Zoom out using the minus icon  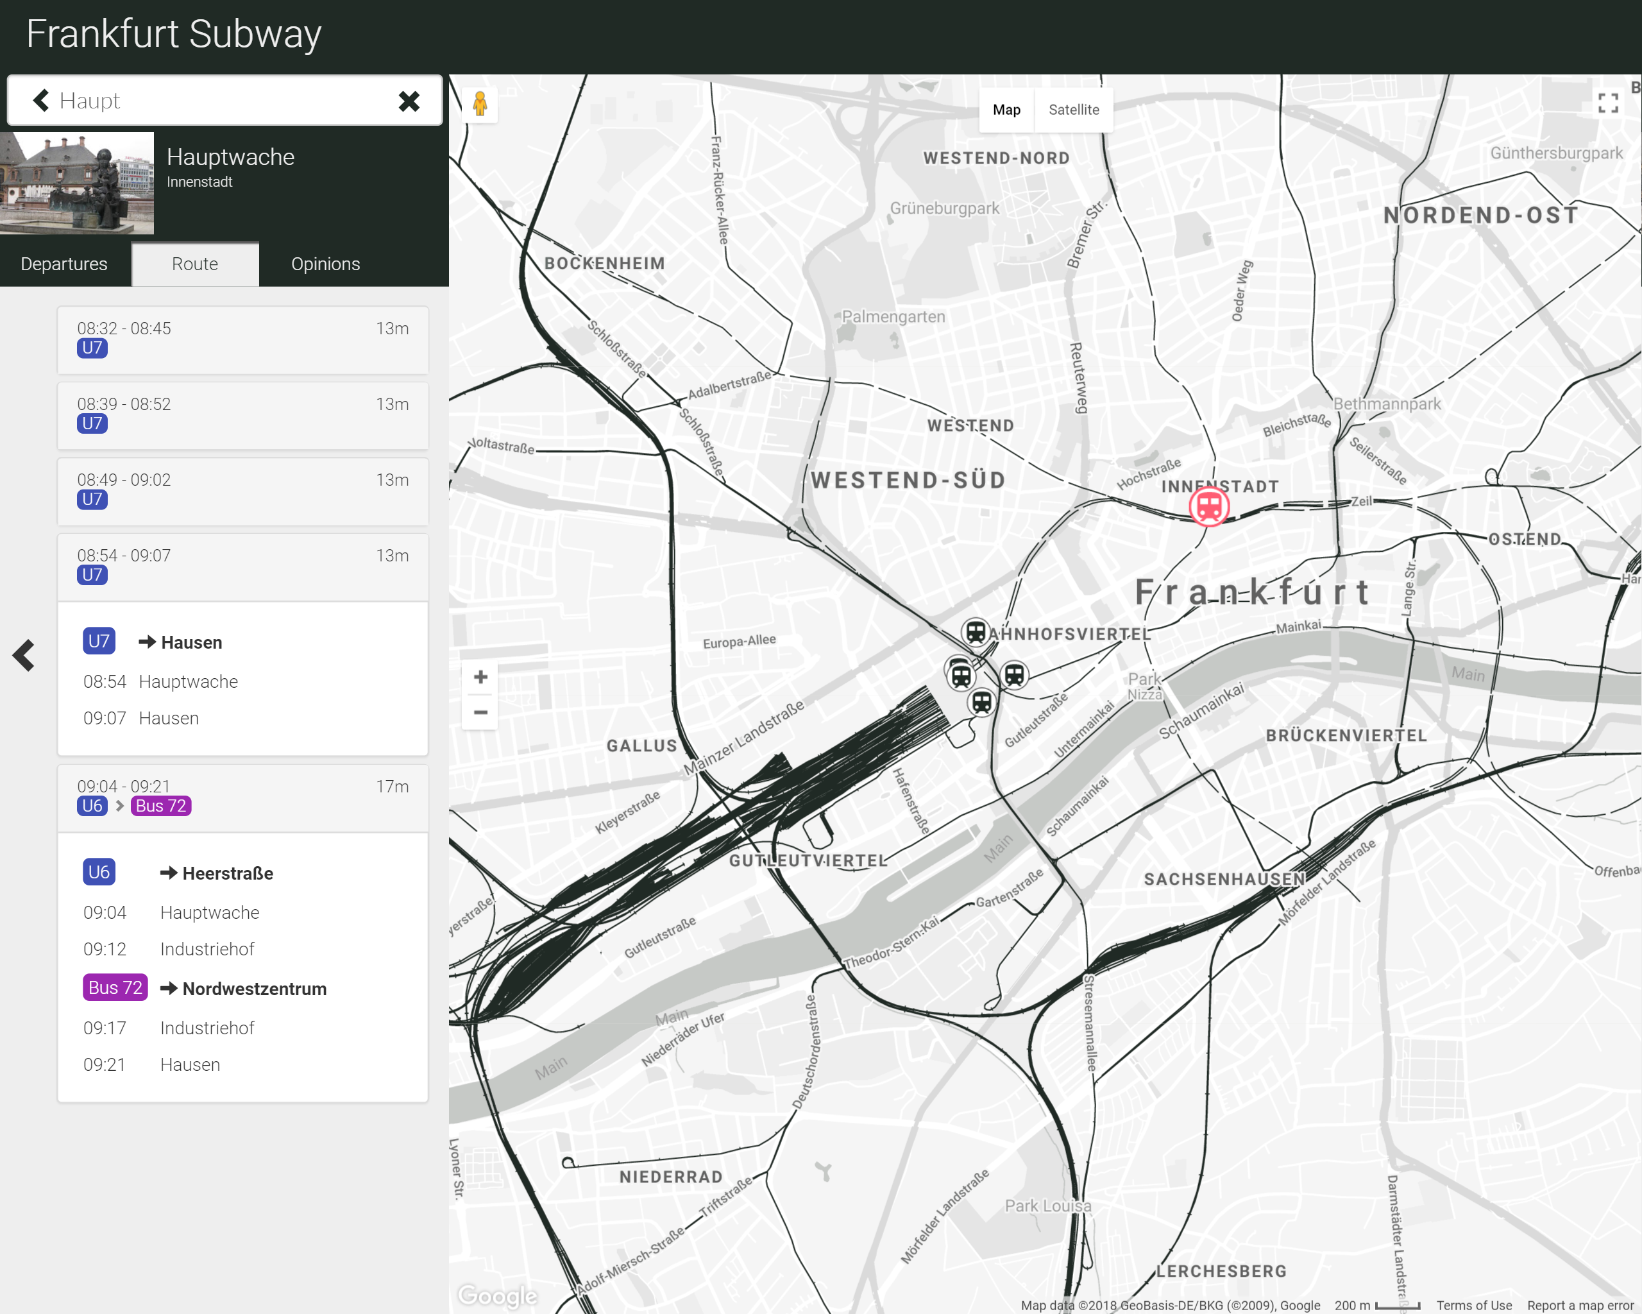[480, 712]
